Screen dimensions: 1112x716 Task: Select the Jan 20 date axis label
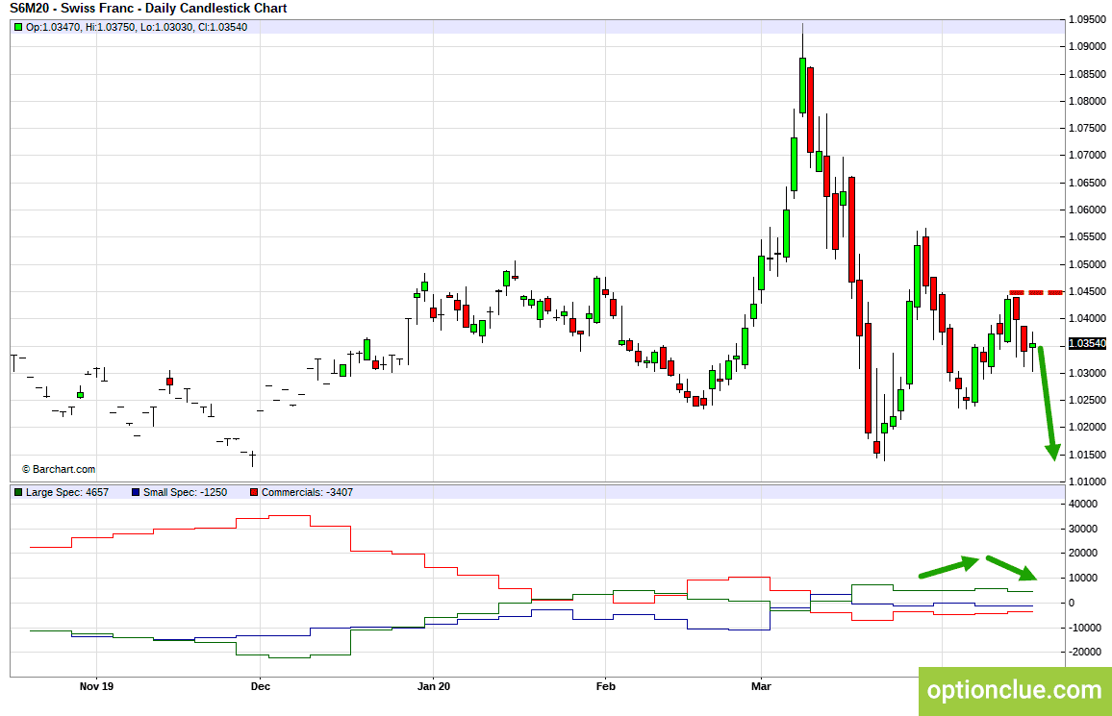(x=433, y=686)
